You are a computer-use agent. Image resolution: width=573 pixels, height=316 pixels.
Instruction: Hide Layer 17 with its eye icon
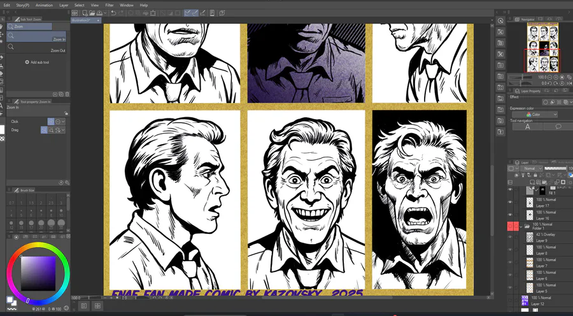[x=510, y=202]
